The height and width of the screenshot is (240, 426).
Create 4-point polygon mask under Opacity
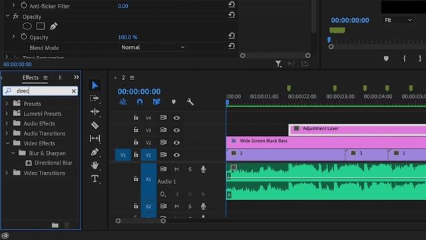41,26
